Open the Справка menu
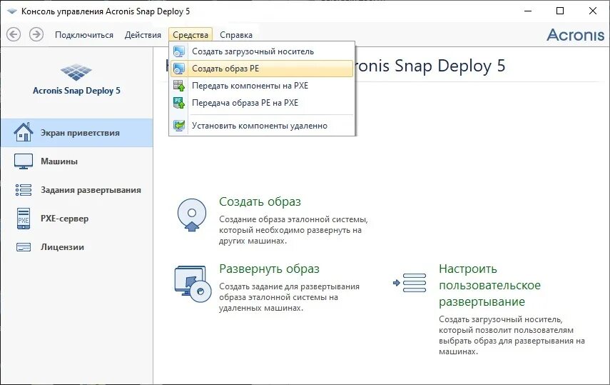The height and width of the screenshot is (385, 610). click(x=236, y=35)
